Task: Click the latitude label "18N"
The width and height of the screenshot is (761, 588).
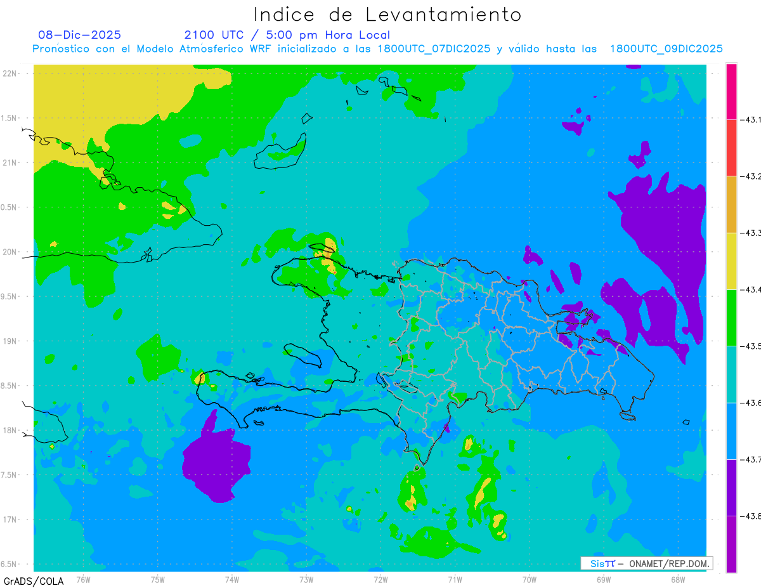Action: 11,430
